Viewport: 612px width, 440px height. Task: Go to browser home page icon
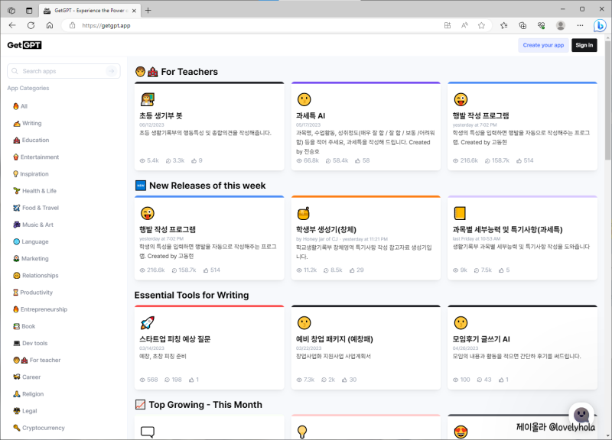50,25
